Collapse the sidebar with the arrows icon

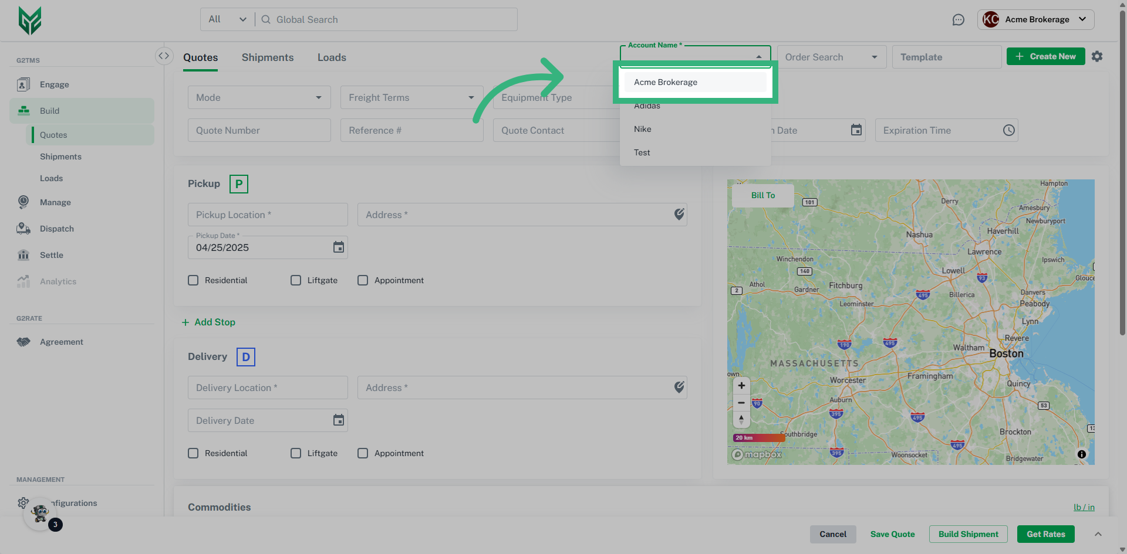click(164, 56)
